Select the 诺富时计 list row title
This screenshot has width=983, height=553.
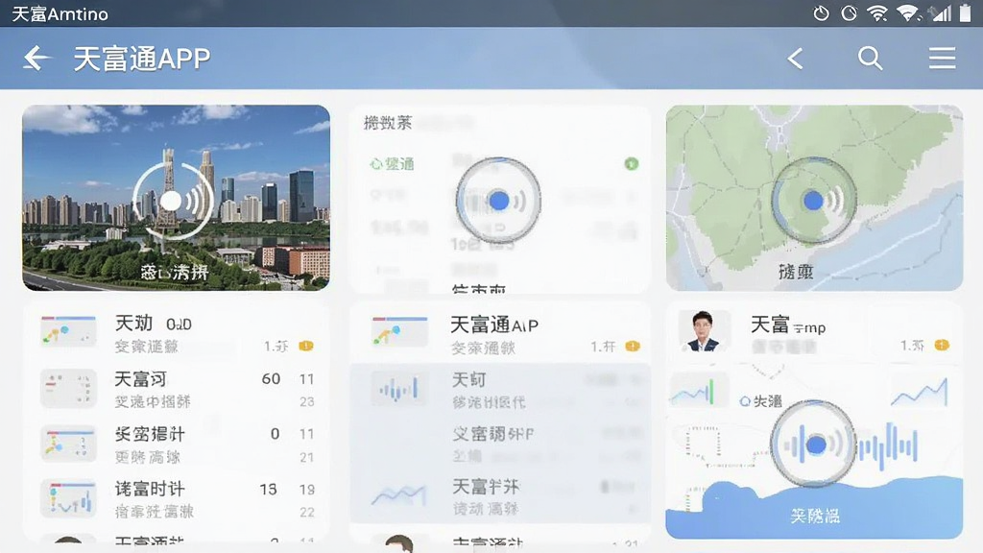[x=149, y=489]
